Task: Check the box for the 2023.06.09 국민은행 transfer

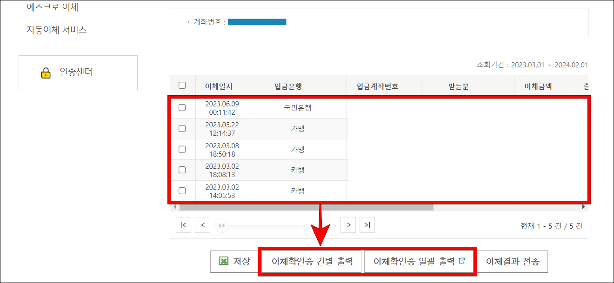Action: click(182, 107)
